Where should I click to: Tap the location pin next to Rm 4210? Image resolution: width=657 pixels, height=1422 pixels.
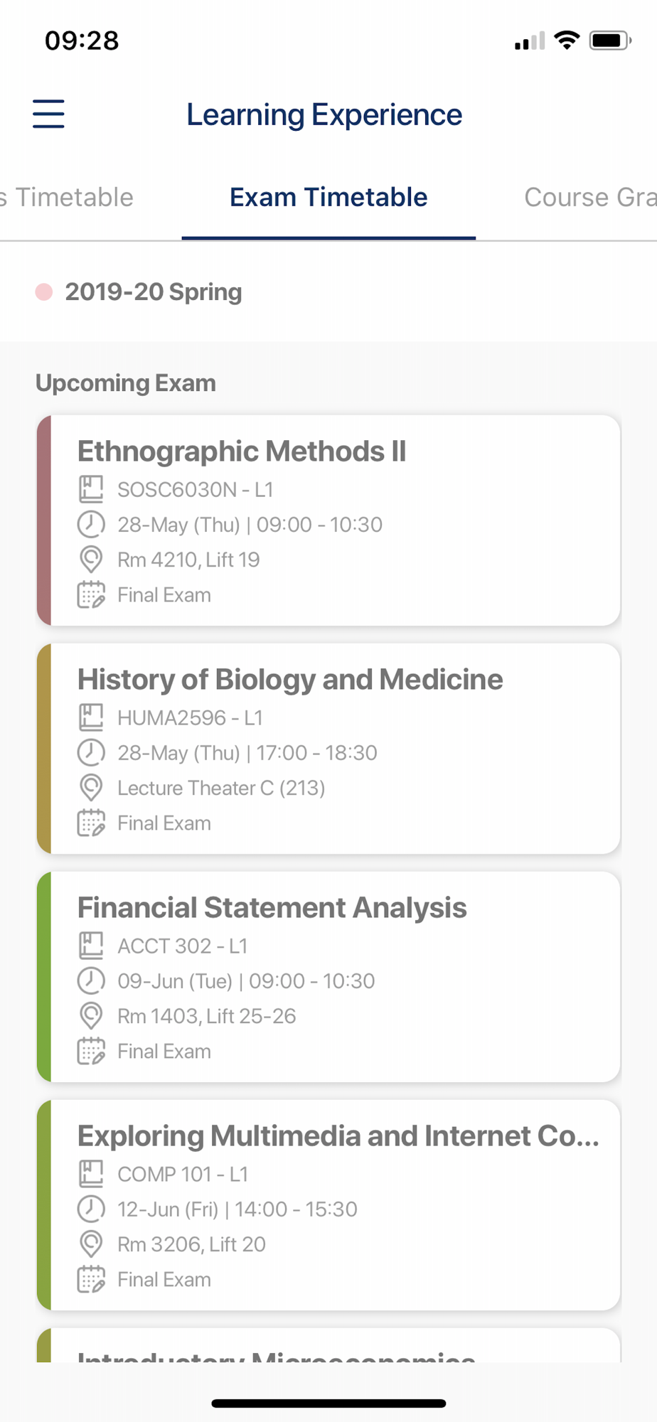pos(91,560)
